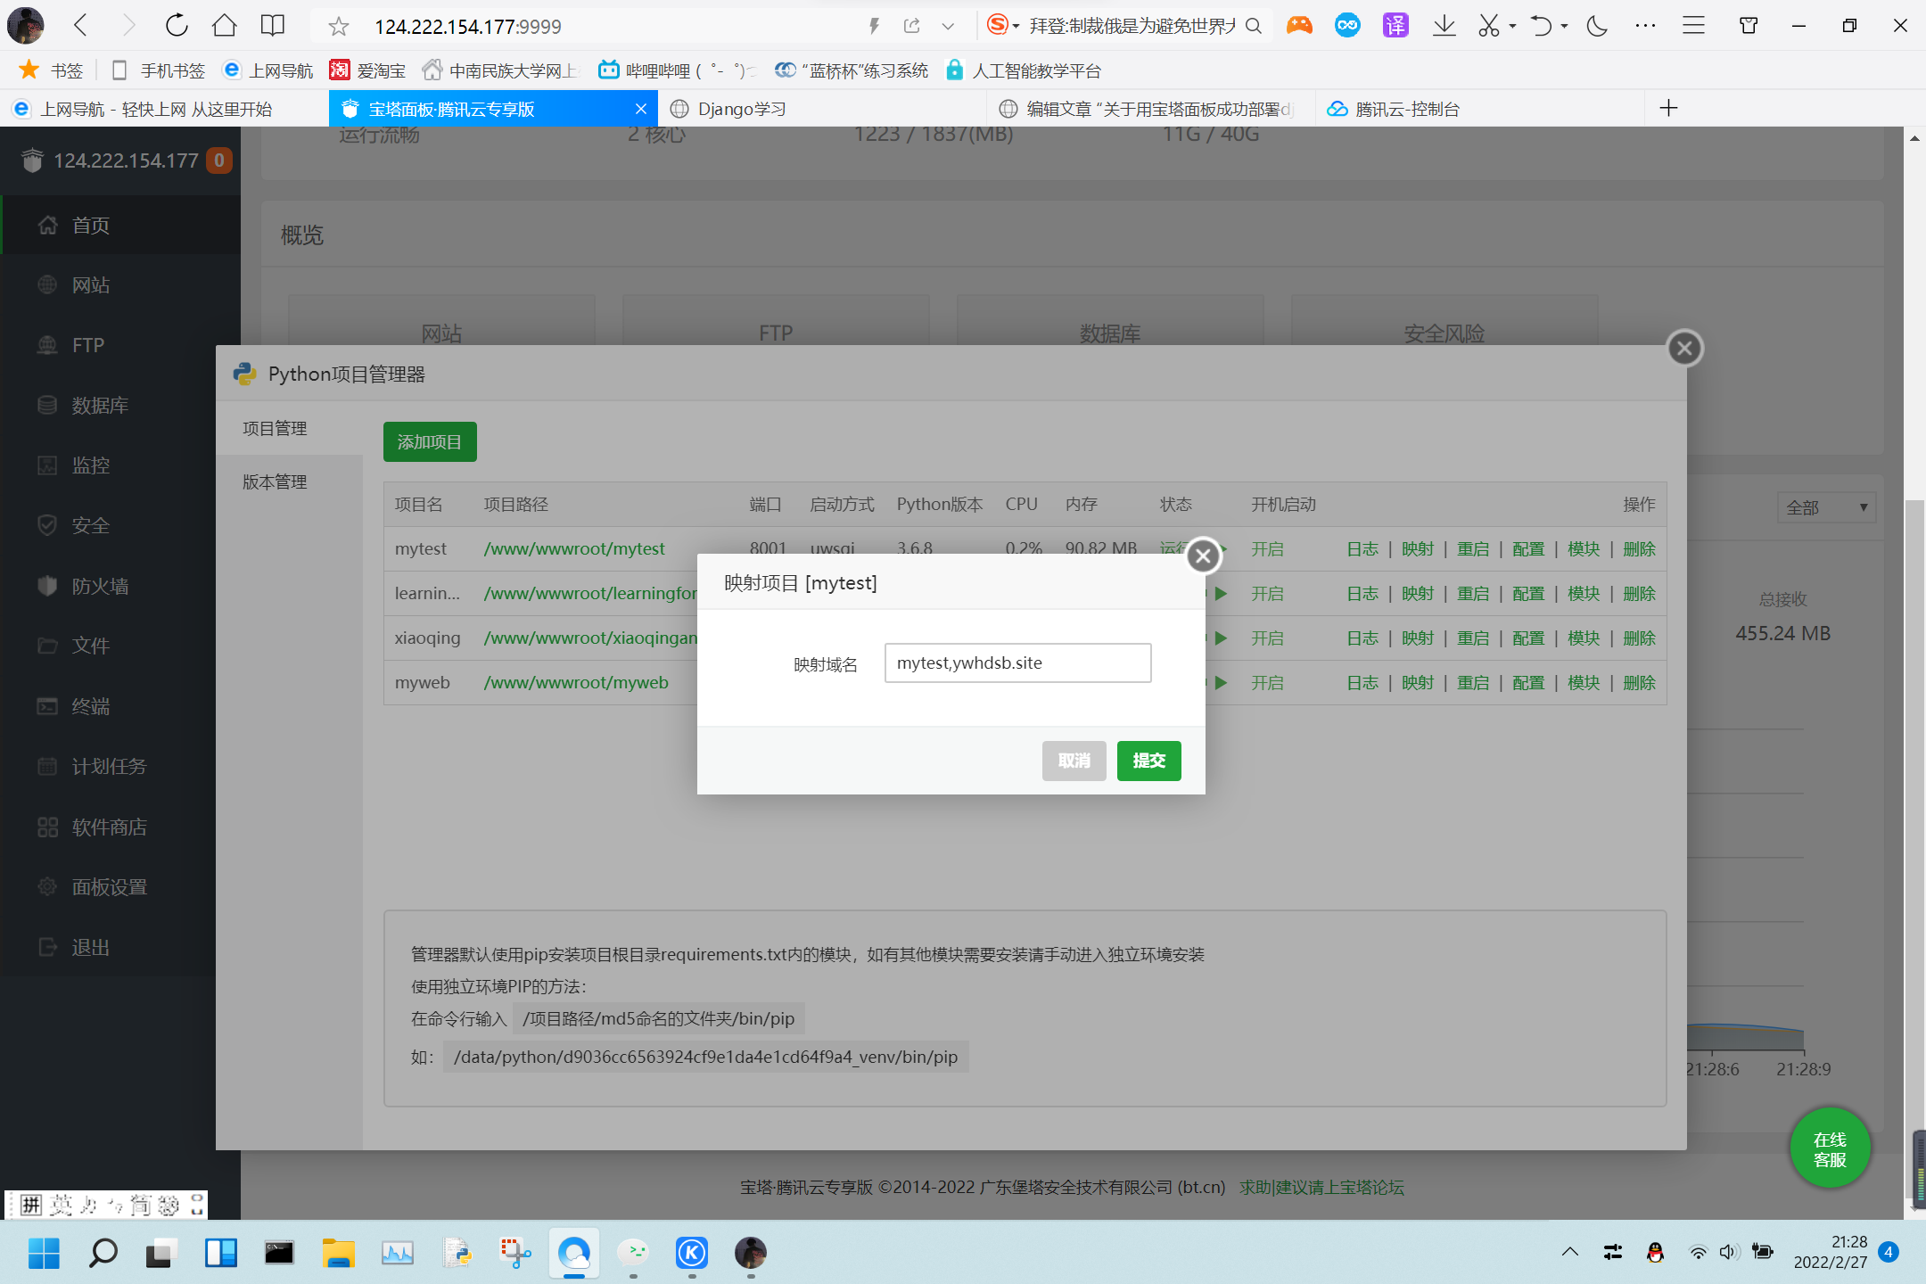Viewport: 1926px width, 1284px height.
Task: Close the Python project manager window
Action: click(1684, 348)
